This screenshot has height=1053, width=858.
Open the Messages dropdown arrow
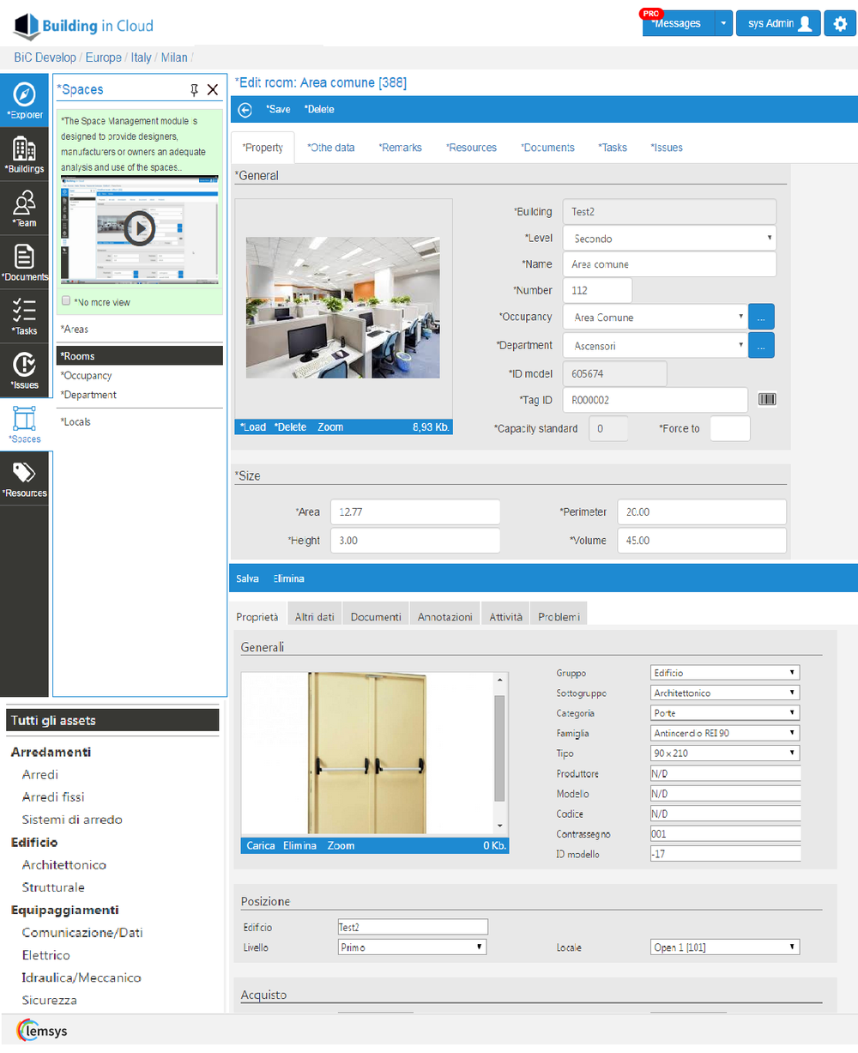[x=723, y=24]
